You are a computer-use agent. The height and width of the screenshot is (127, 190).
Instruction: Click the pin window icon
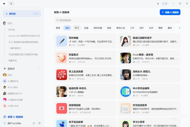[158, 3]
